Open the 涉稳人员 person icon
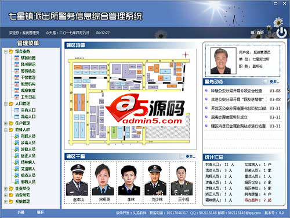 point(17,149)
